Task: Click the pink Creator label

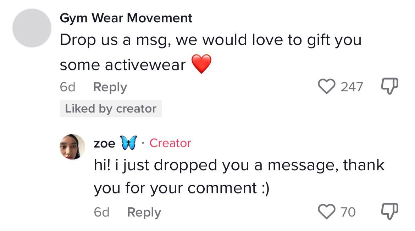Action: click(170, 143)
